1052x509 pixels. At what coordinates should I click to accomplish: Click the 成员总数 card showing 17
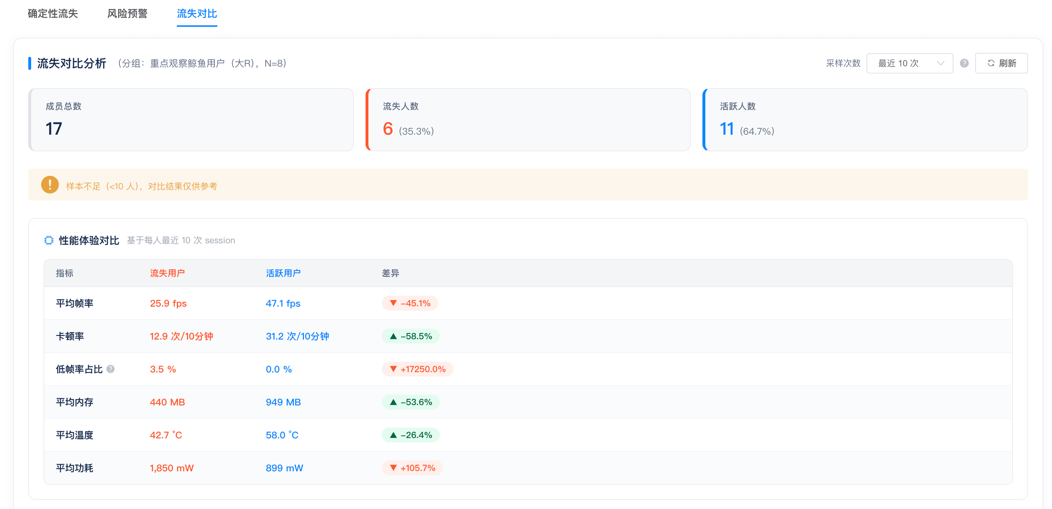coord(191,119)
